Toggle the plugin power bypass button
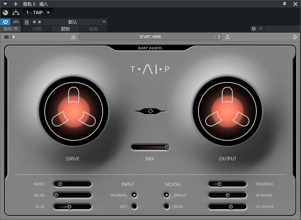Screen dimensions: 301x220 (x=5, y=22)
